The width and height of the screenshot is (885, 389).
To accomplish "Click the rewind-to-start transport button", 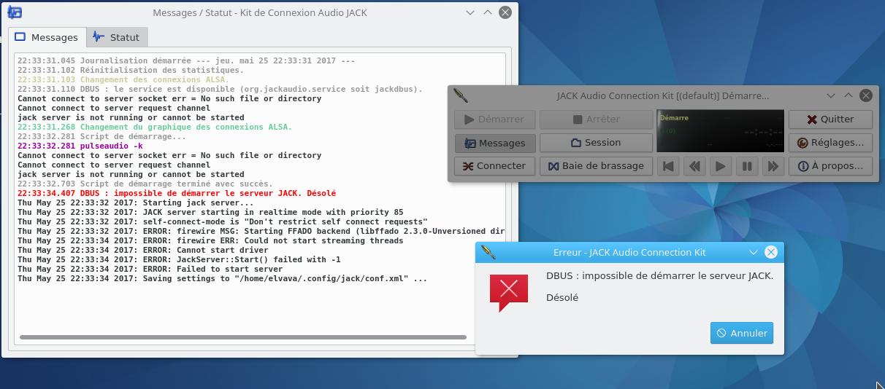I will pyautogui.click(x=667, y=166).
